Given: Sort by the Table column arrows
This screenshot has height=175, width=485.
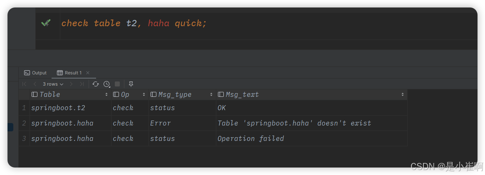Looking at the screenshot, I should pyautogui.click(x=107, y=95).
